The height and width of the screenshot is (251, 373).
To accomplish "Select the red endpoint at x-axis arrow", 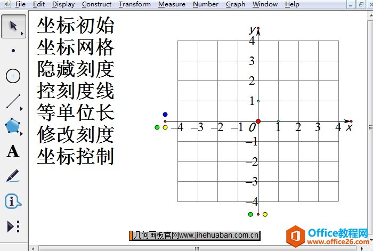I will (x=351, y=122).
